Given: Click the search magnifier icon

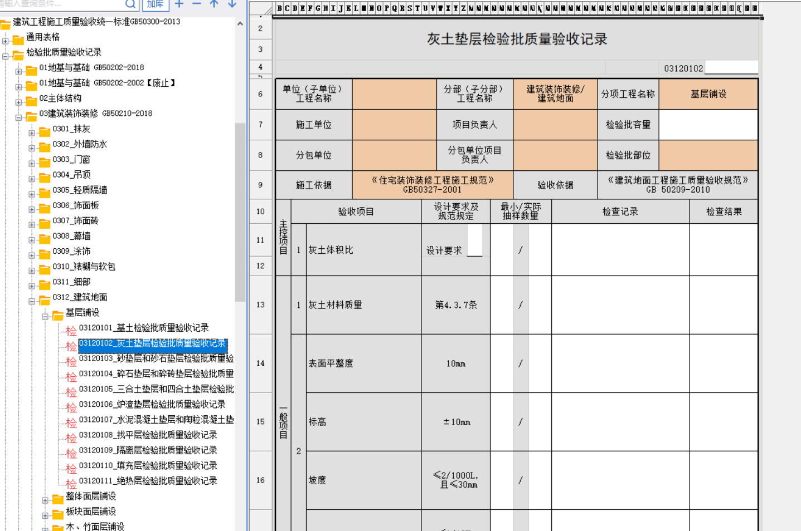Looking at the screenshot, I should [x=130, y=4].
